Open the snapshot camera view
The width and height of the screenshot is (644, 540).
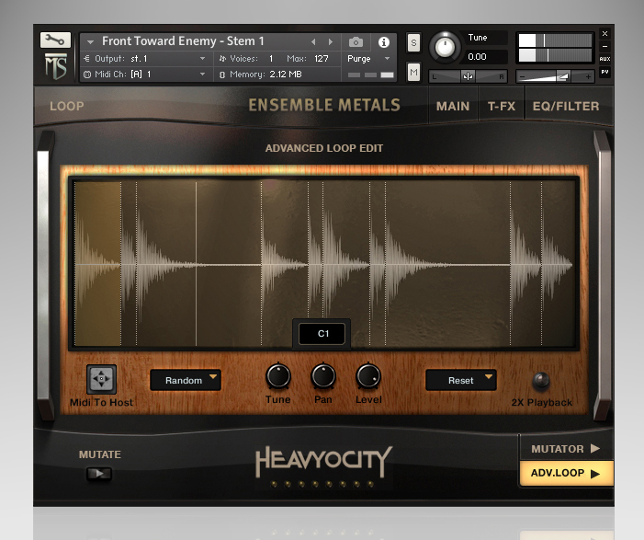pyautogui.click(x=356, y=42)
